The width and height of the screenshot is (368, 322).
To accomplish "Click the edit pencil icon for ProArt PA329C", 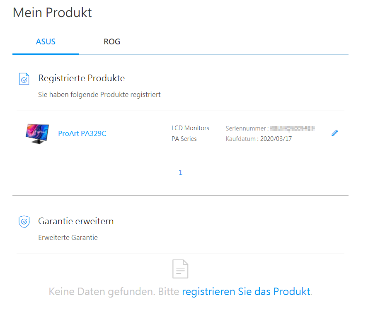I will 335,133.
